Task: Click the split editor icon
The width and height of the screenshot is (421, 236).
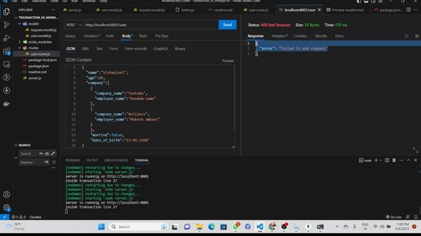Action: tap(409, 10)
